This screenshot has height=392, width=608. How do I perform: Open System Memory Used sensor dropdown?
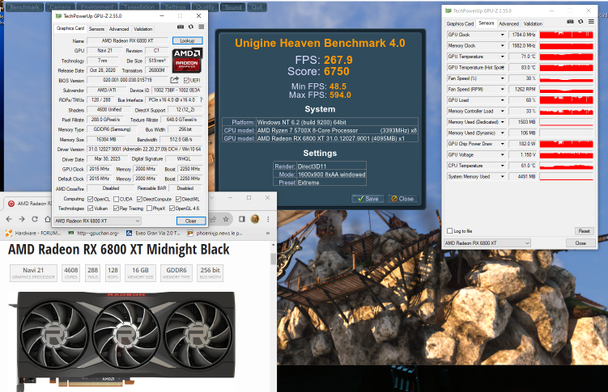(x=503, y=176)
